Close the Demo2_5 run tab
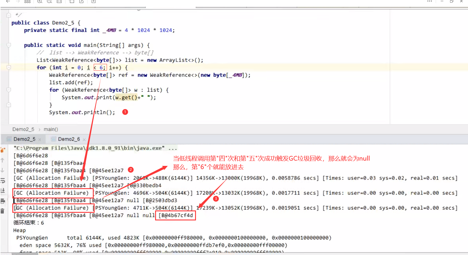Screen dimensions: 468x255 (x=40, y=140)
